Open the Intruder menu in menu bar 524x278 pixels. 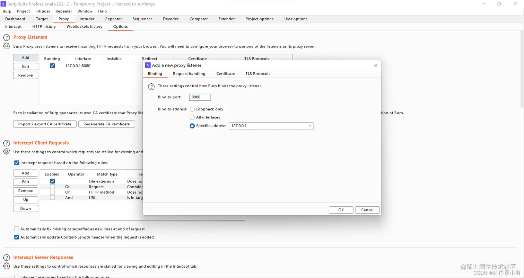pyautogui.click(x=43, y=11)
